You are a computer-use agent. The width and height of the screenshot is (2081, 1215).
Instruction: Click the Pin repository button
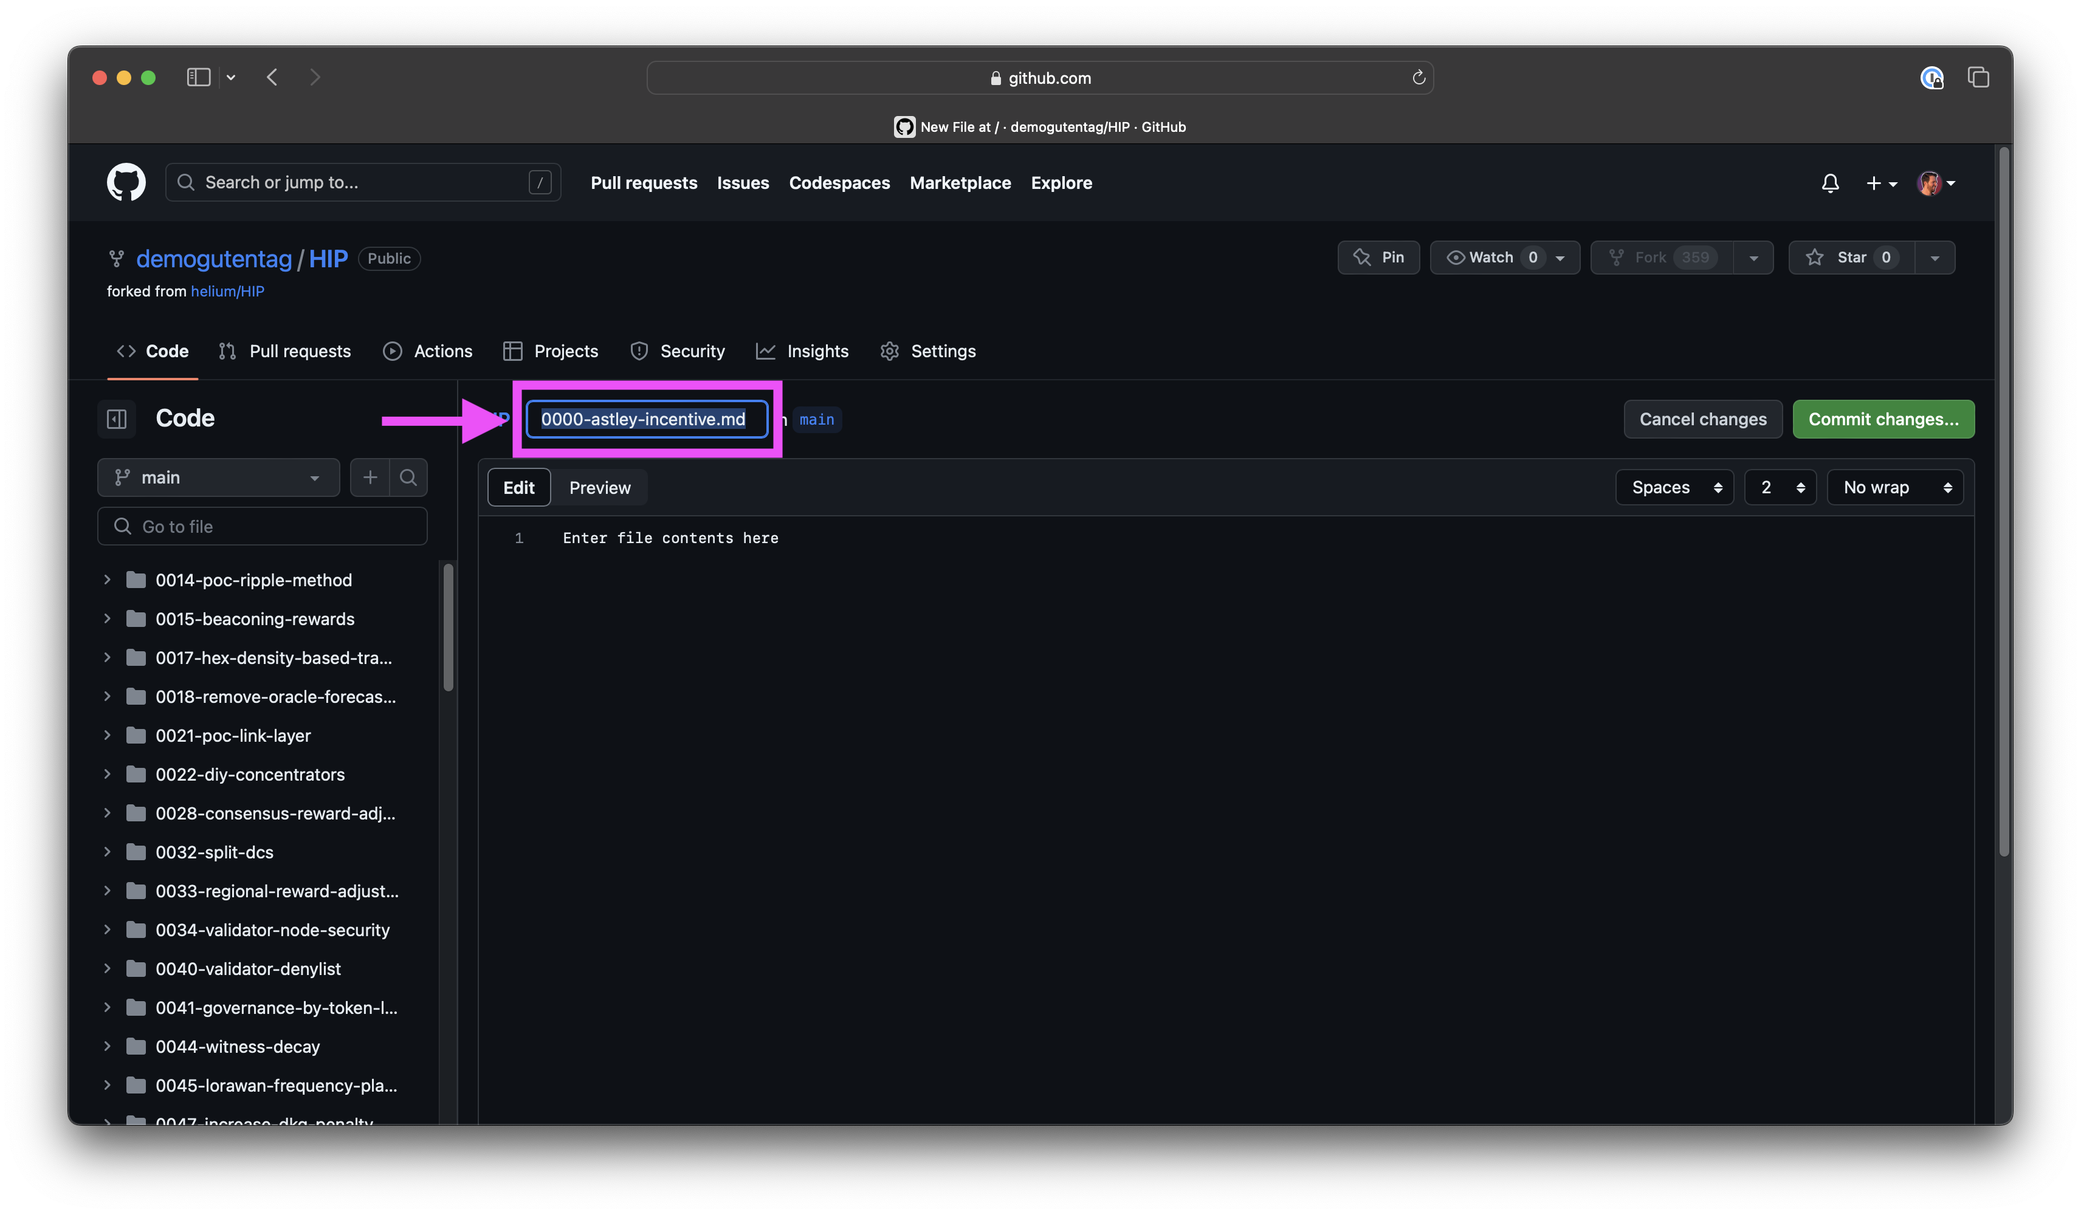(1378, 258)
